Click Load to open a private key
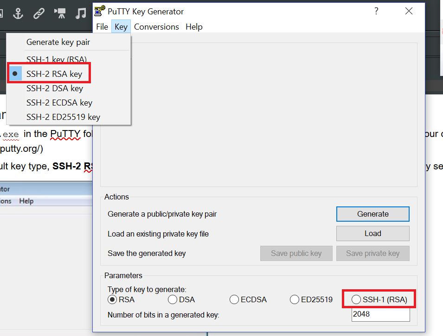The width and height of the screenshot is (443, 336). pos(372,233)
